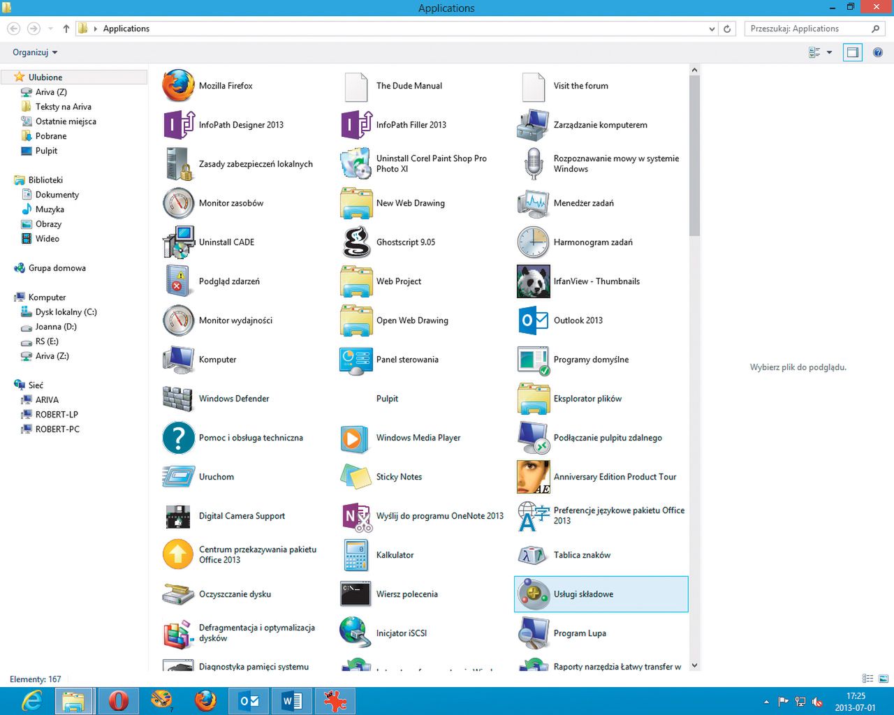The width and height of the screenshot is (894, 715).
Task: Open Wiersz polecenia command prompt icon
Action: click(x=356, y=594)
